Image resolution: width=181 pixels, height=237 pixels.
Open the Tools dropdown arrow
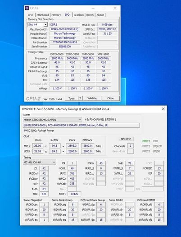(x=80, y=98)
